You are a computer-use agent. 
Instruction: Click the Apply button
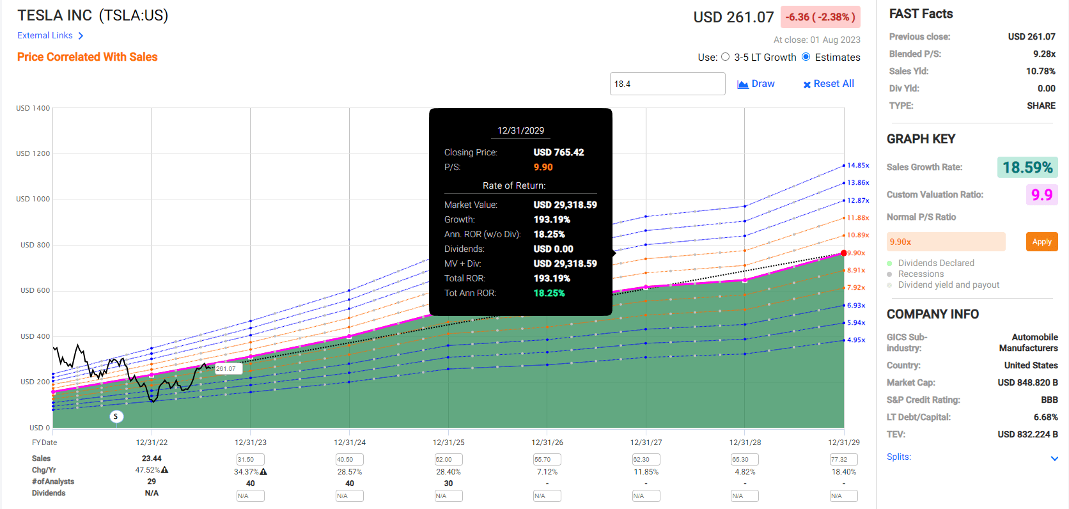point(1042,242)
